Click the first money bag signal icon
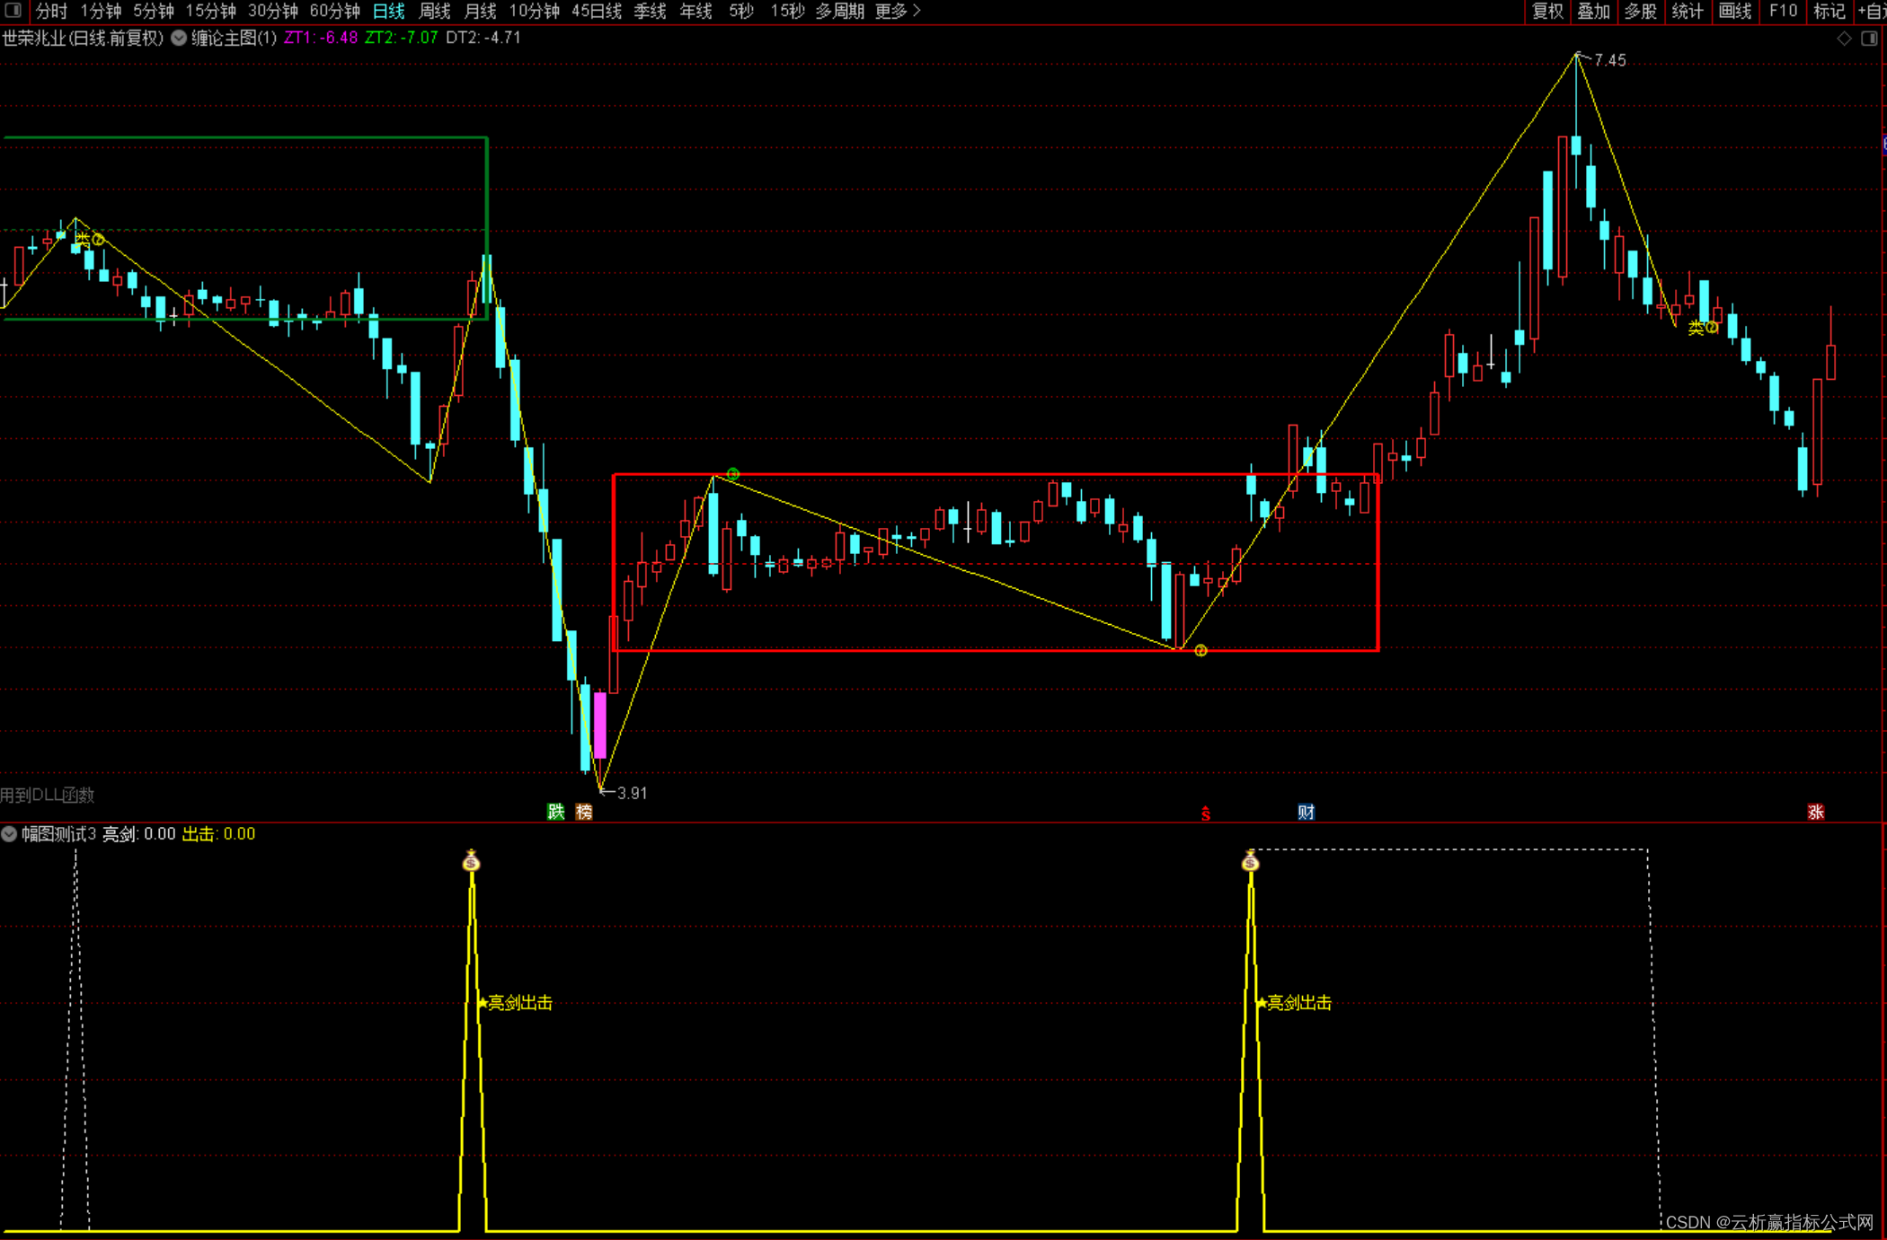 [471, 860]
